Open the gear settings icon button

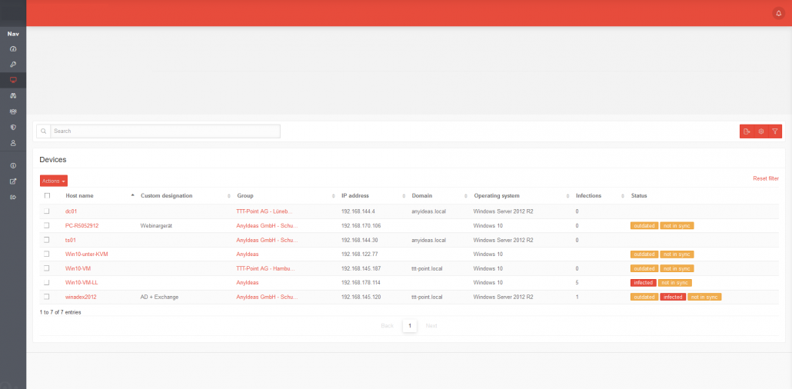pos(760,131)
